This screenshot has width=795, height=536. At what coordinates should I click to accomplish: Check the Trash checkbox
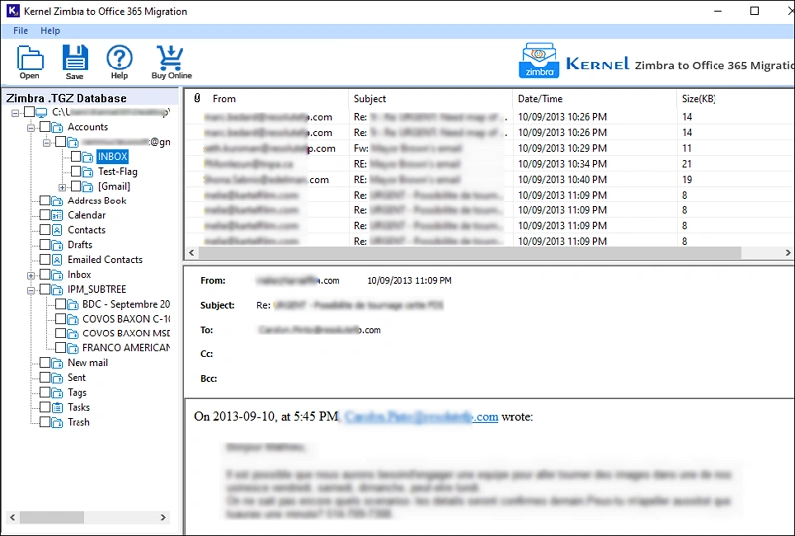(45, 422)
